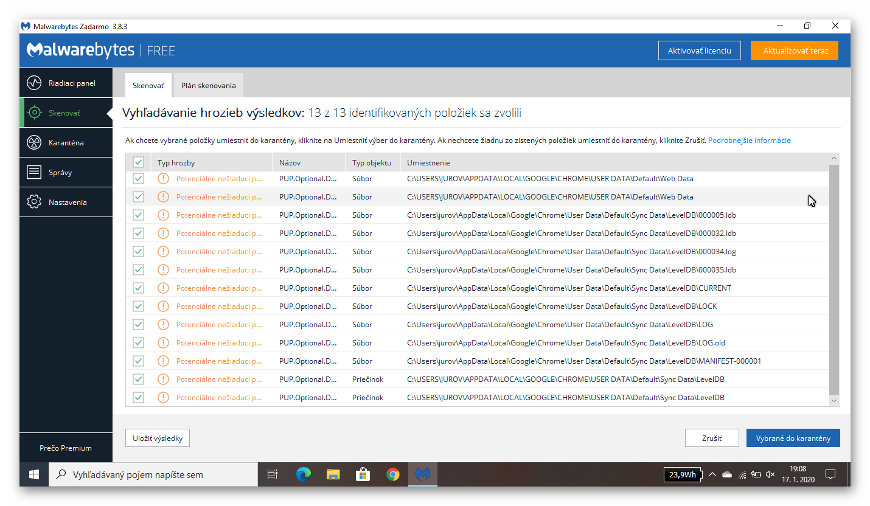The height and width of the screenshot is (506, 870).
Task: Uncheck the 000034.log row checkbox
Action: pyautogui.click(x=138, y=251)
